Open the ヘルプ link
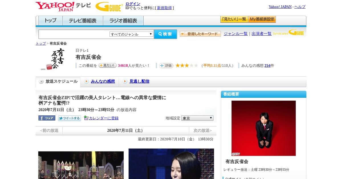The width and height of the screenshot is (342, 179). point(300,7)
